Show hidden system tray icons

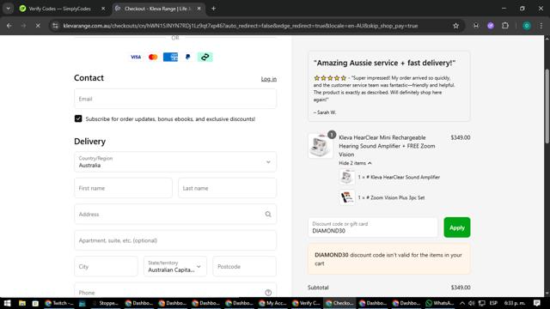click(462, 303)
